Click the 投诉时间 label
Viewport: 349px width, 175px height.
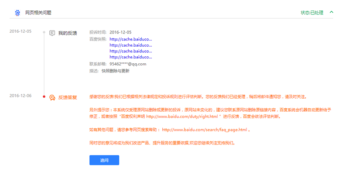pos(98,32)
